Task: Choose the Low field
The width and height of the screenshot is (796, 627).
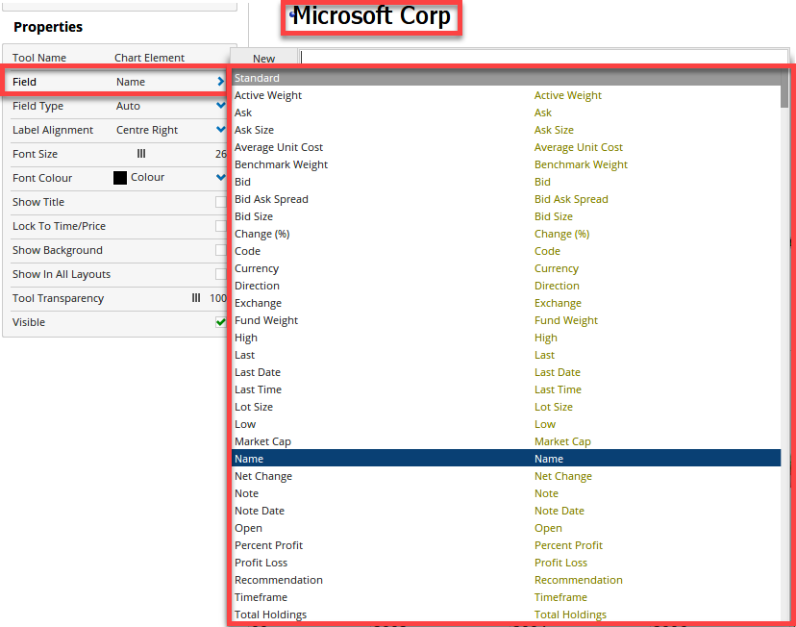Action: pyautogui.click(x=506, y=424)
